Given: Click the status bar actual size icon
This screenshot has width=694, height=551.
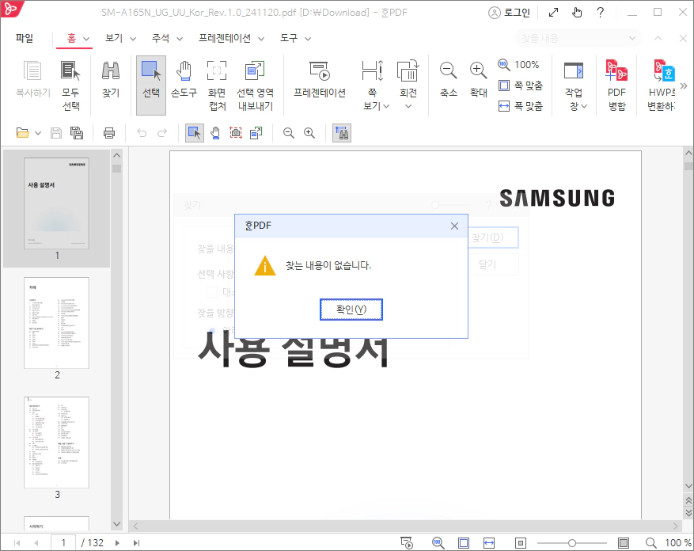Looking at the screenshot, I should click(521, 543).
